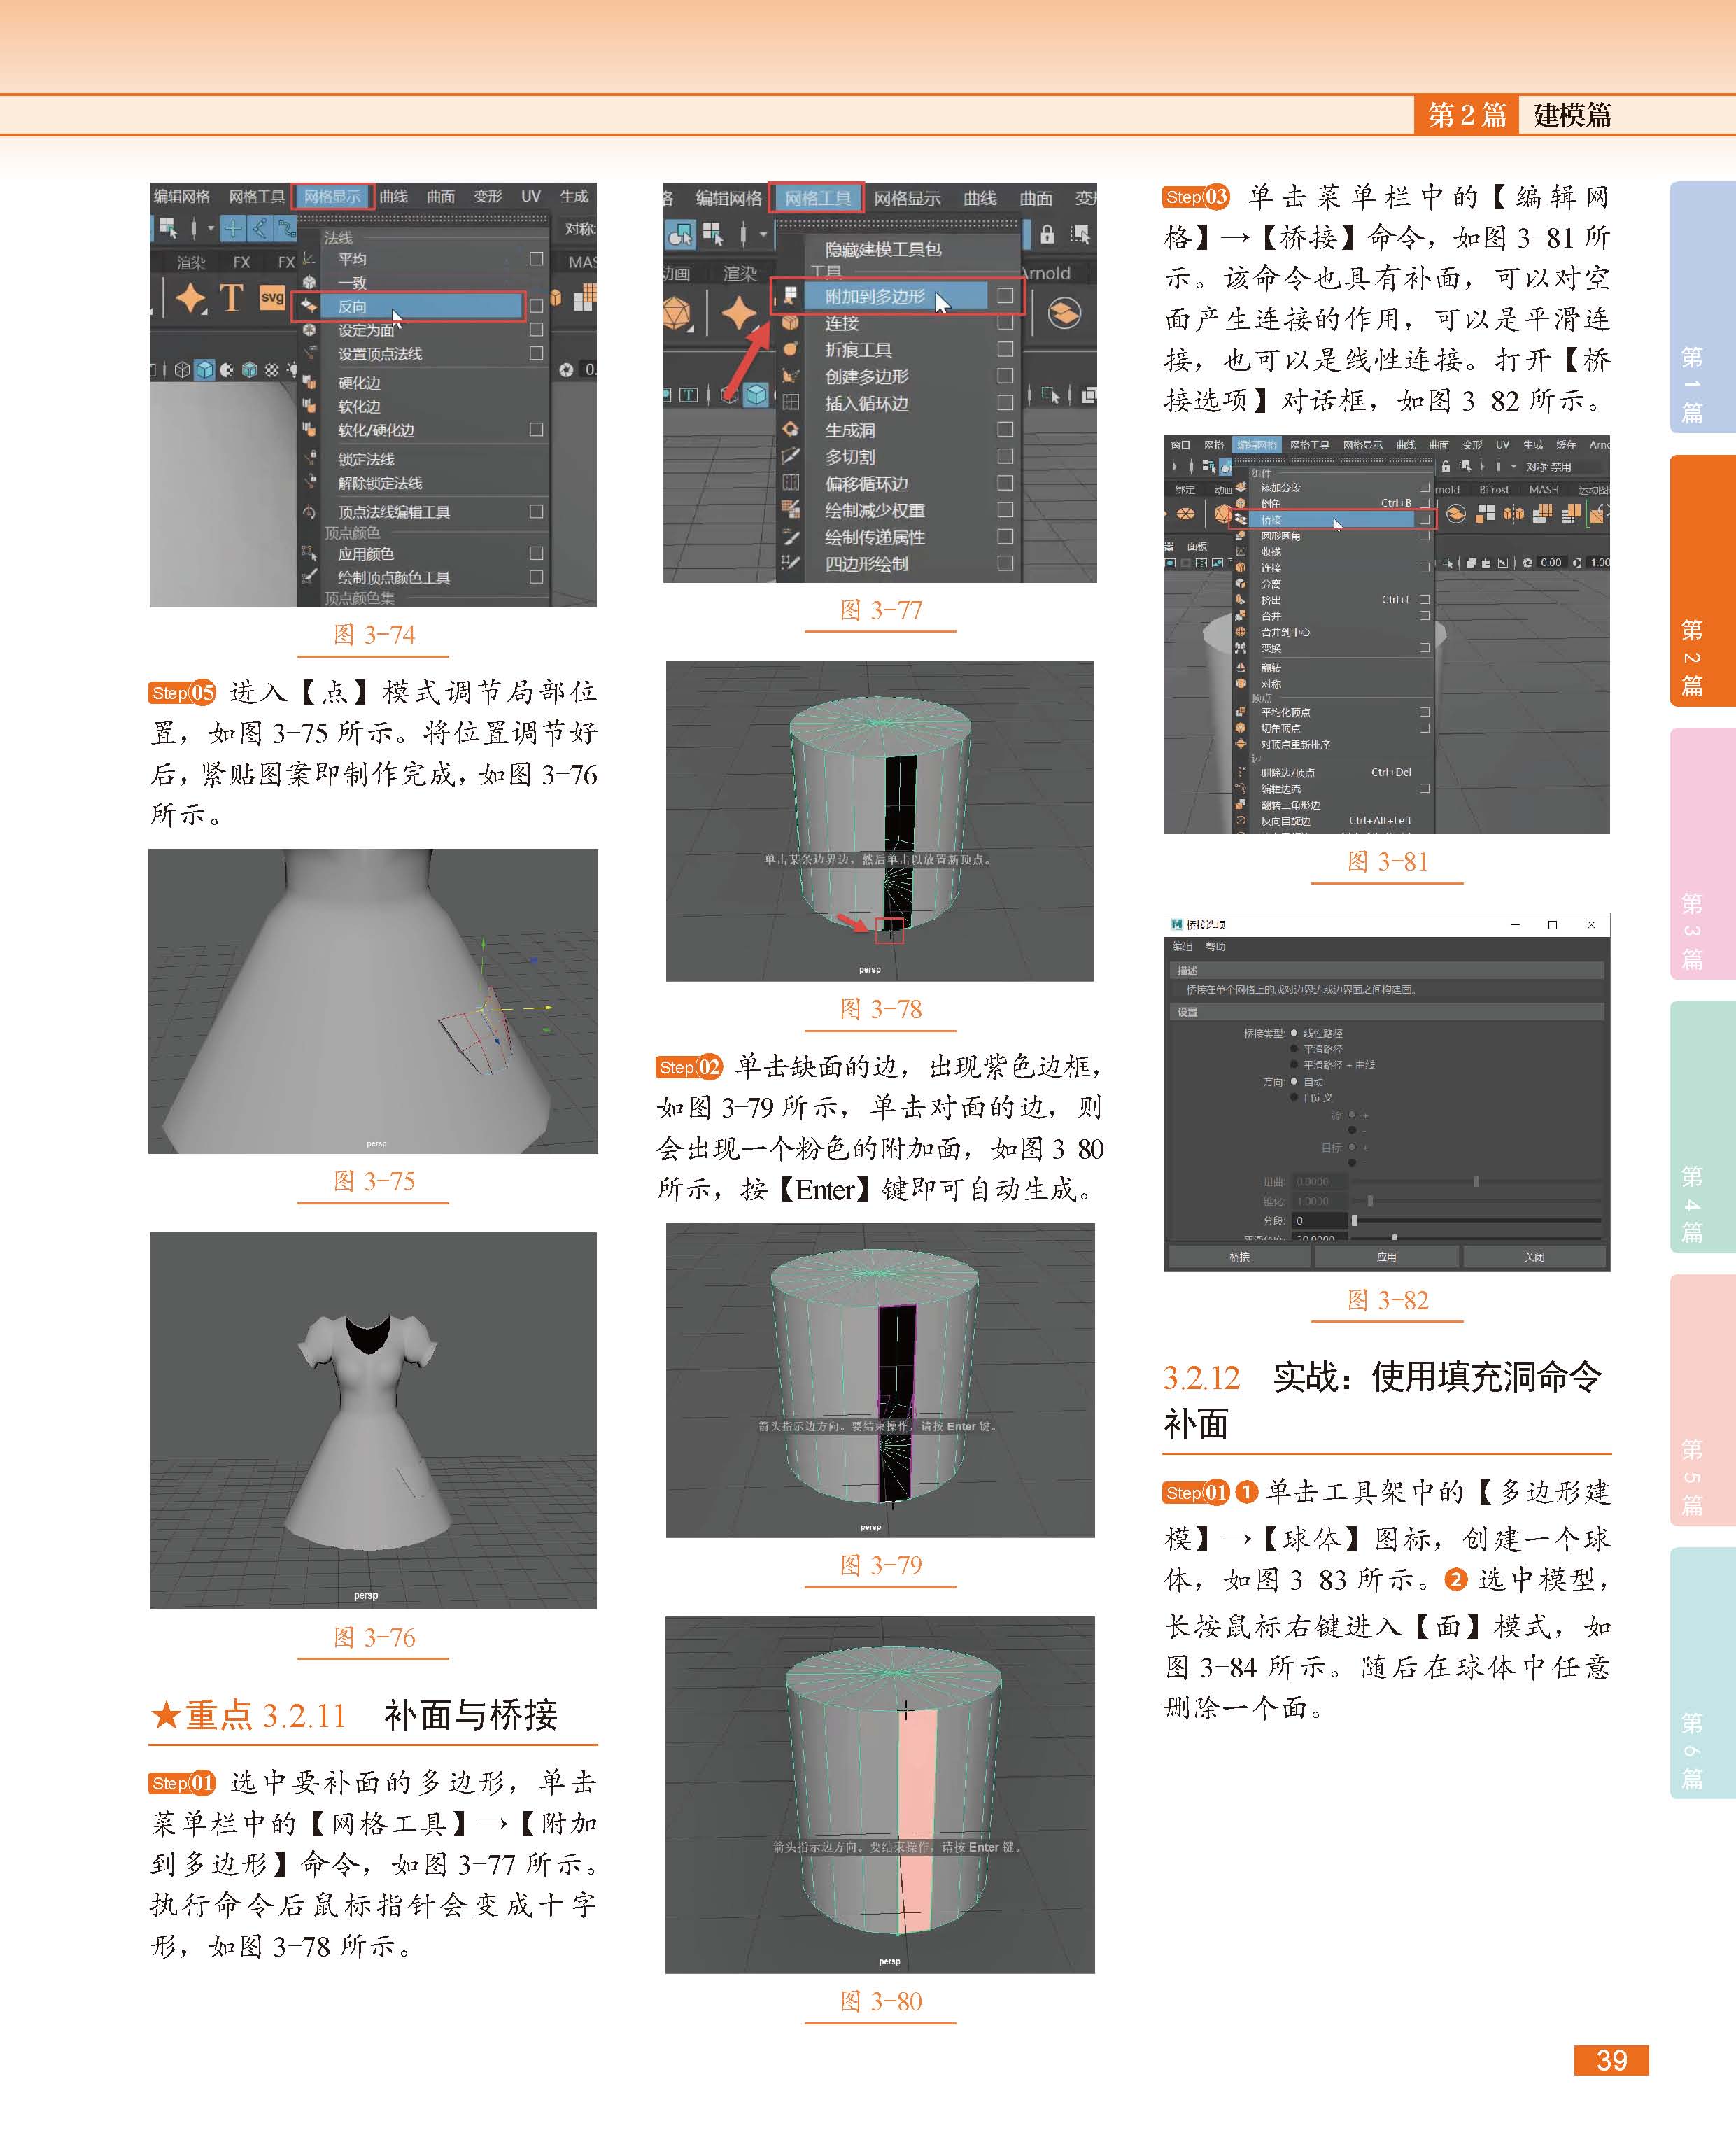Select the Smooth Path (平滑路径) radio button
The image size is (1736, 2149).
coord(1294,1049)
